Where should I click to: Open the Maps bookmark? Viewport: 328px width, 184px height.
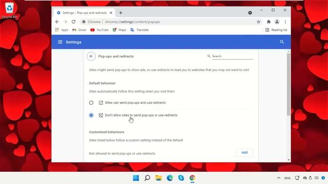pos(119,30)
